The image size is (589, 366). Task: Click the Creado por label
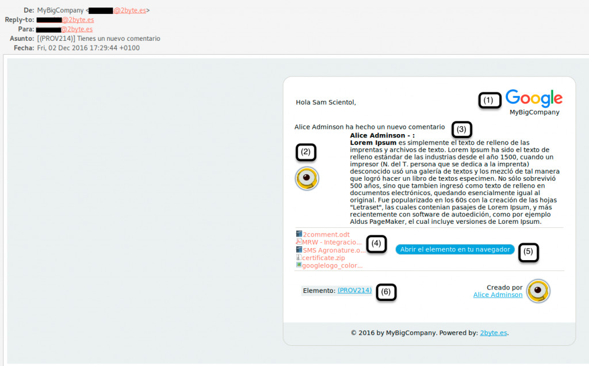(504, 288)
